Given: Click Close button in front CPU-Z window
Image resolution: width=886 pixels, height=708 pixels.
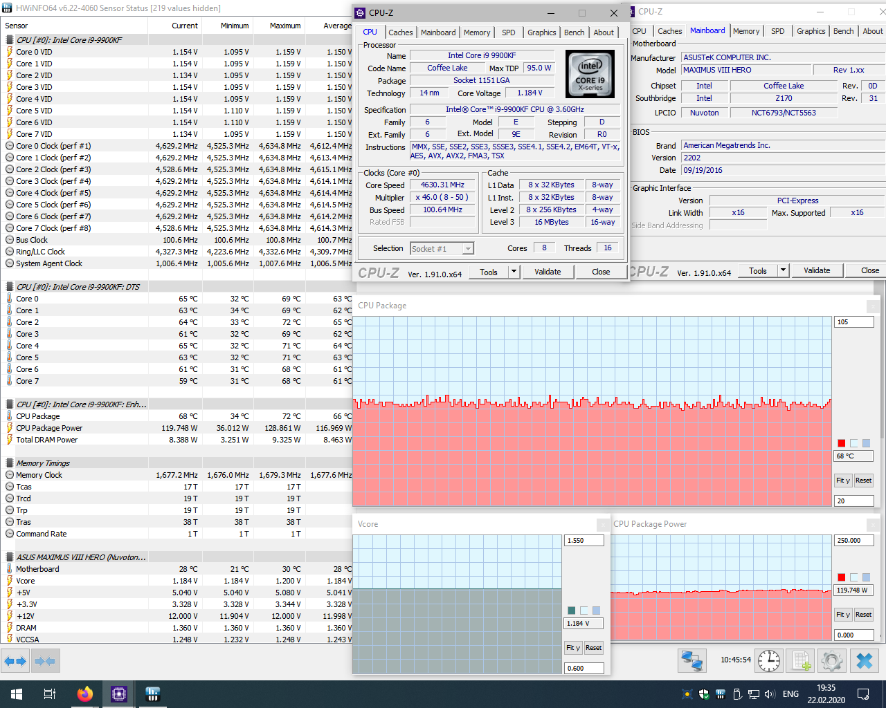Looking at the screenshot, I should pyautogui.click(x=601, y=272).
